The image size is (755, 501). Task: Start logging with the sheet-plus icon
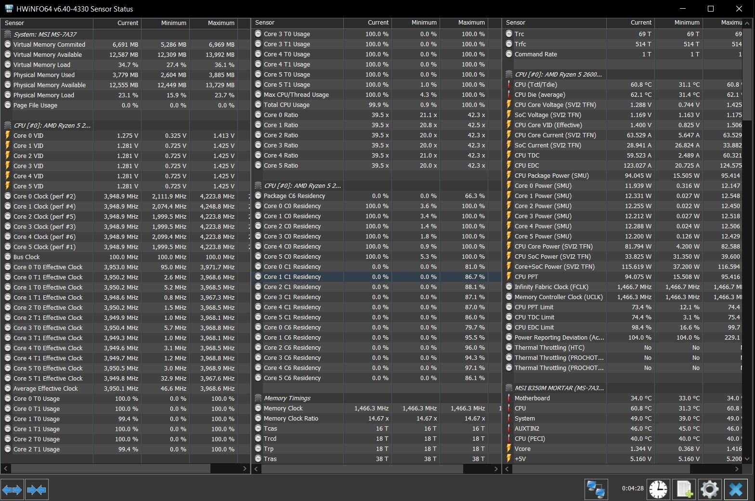click(684, 489)
